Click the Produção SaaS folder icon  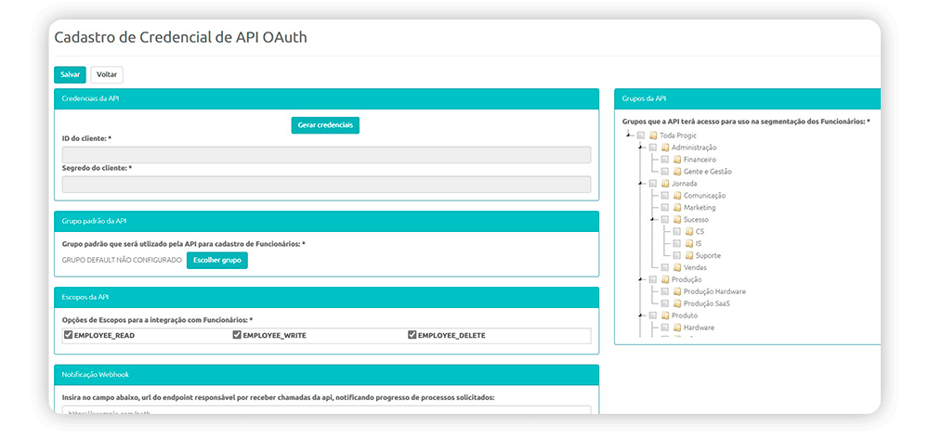click(x=676, y=303)
